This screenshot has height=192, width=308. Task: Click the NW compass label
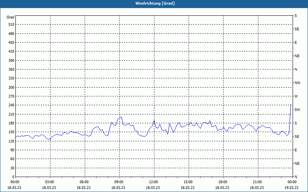(x=297, y=83)
